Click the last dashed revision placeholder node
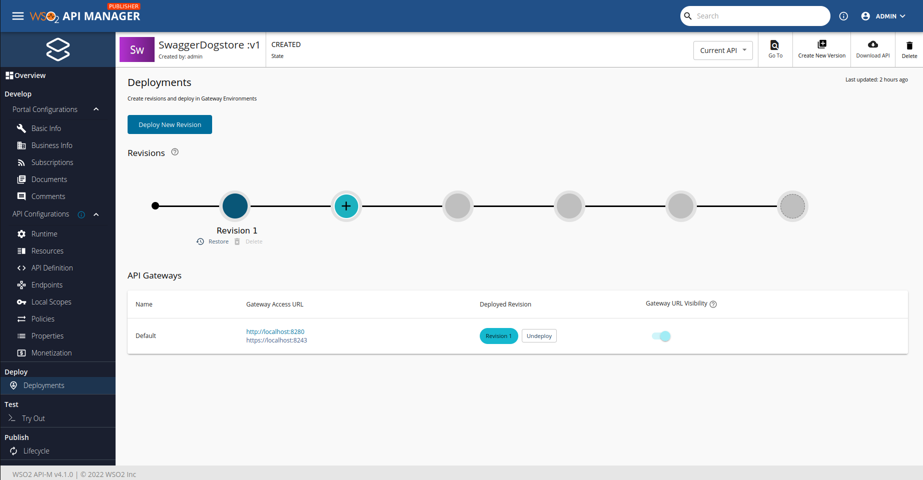This screenshot has height=480, width=923. click(x=792, y=206)
